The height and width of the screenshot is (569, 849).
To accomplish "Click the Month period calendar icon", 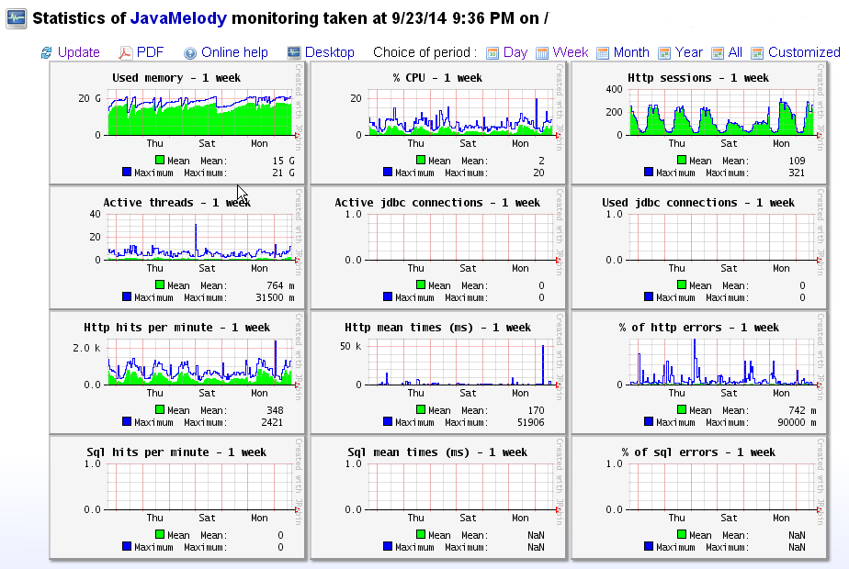I will (x=603, y=53).
